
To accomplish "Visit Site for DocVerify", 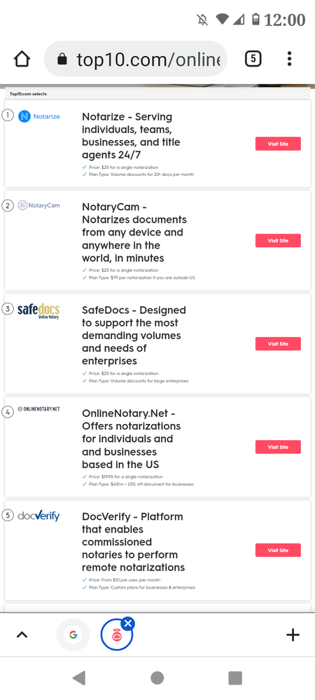I will (x=278, y=550).
